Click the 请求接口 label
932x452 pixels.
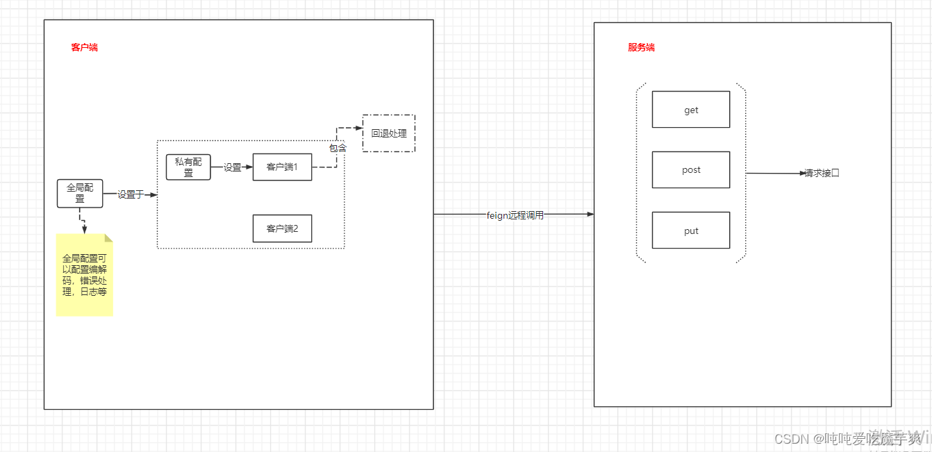click(x=820, y=173)
